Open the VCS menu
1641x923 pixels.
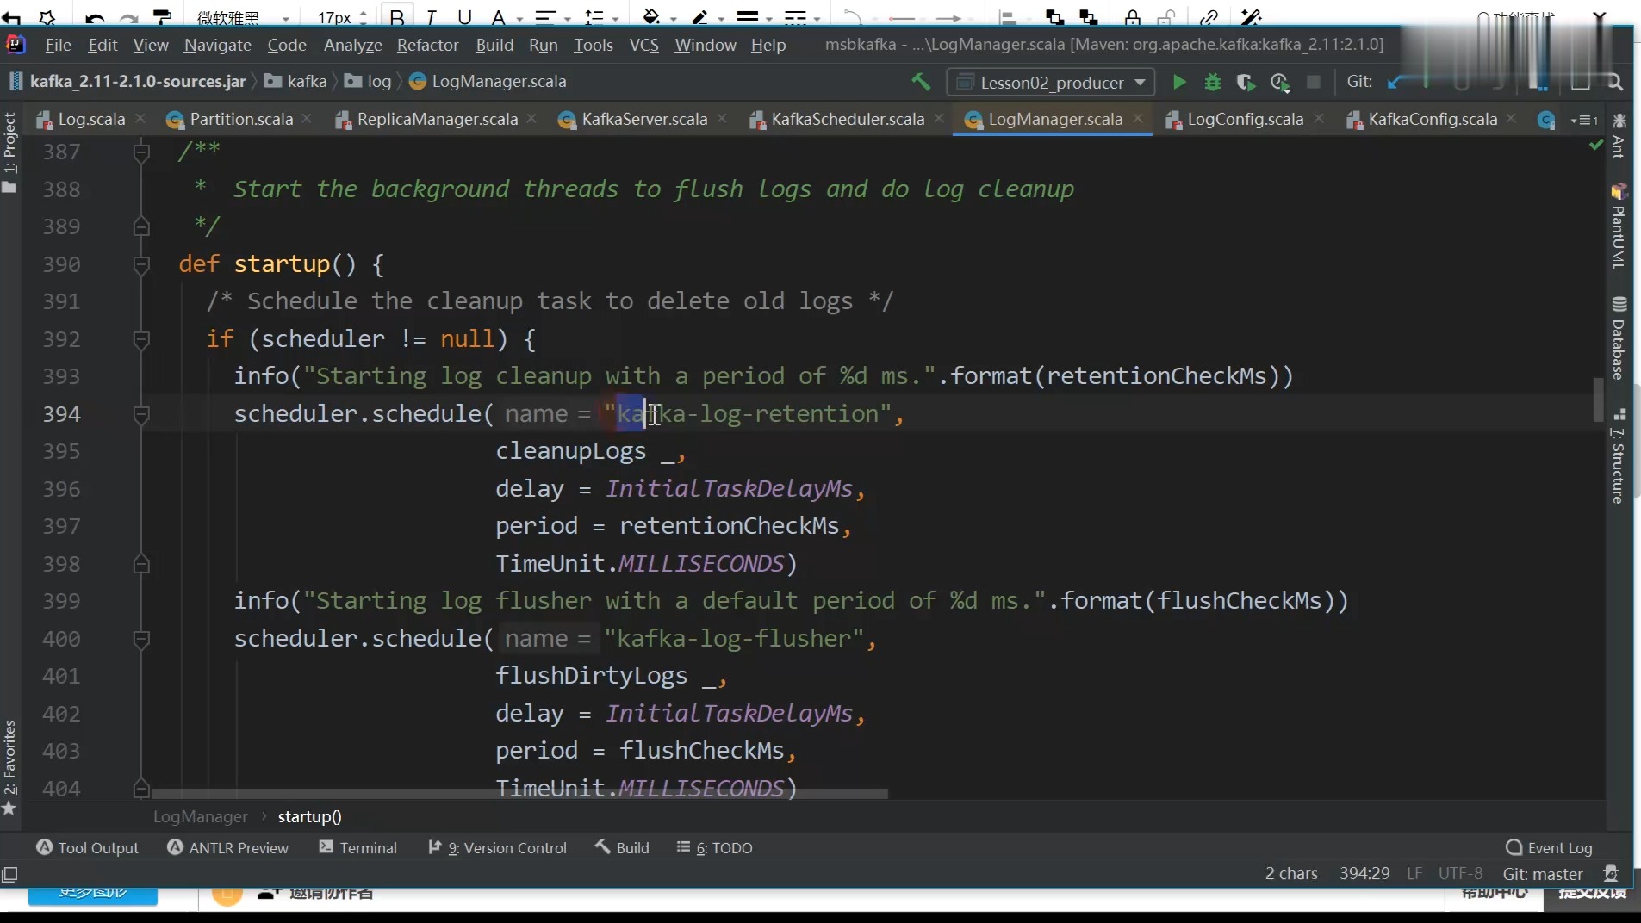(x=643, y=45)
